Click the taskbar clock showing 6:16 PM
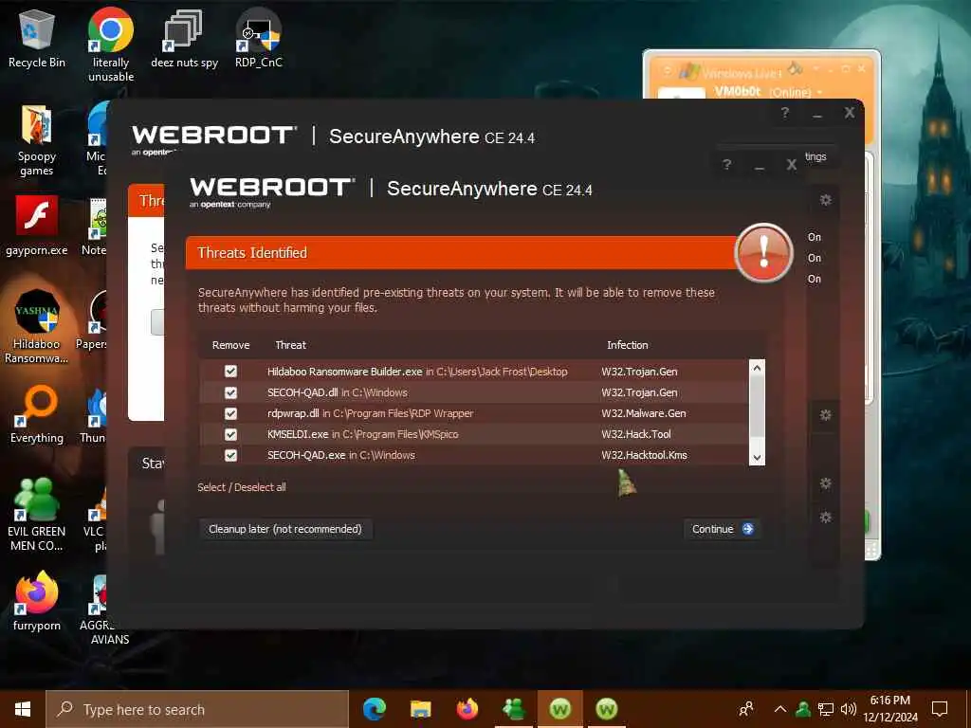The width and height of the screenshot is (971, 728). (889, 709)
